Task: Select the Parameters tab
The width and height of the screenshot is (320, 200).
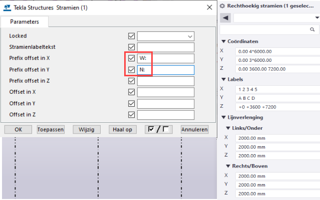Action: click(25, 22)
